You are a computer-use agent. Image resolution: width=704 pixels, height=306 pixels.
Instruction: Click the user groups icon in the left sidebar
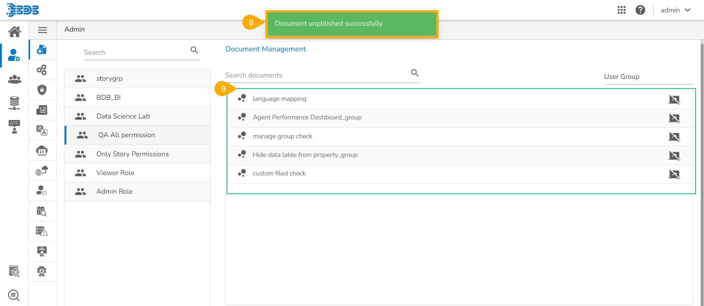15,79
